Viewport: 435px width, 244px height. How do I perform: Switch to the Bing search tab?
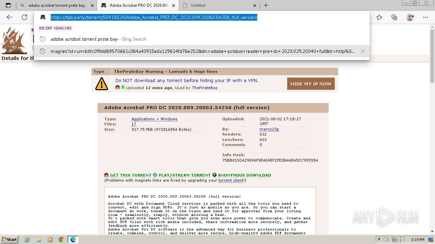tap(57, 5)
